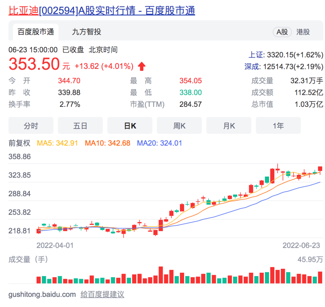Switch to the 分时 intraday chart
The image size is (325, 307).
click(x=31, y=126)
